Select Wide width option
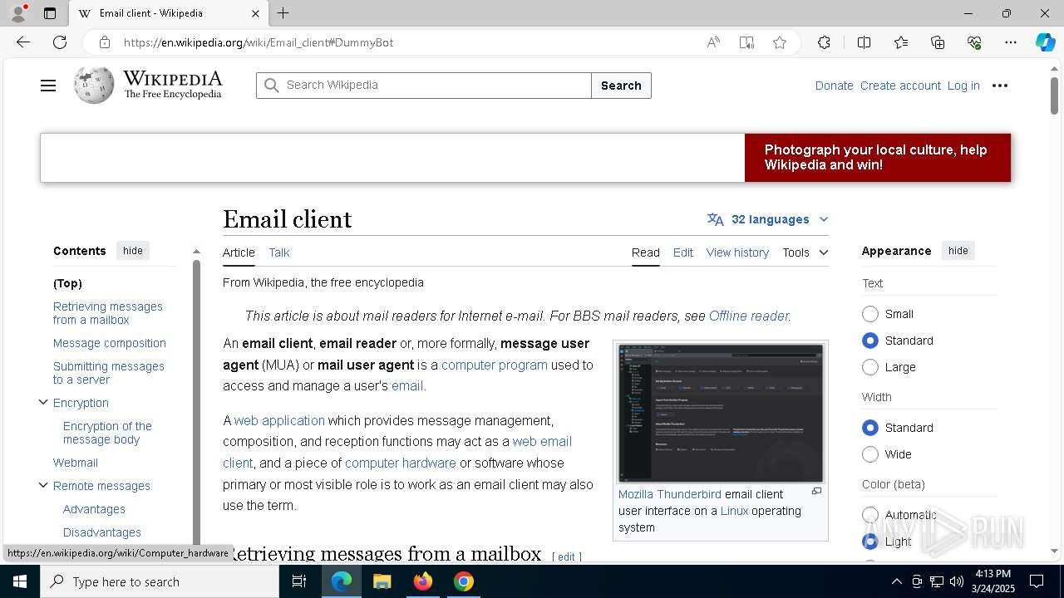1064x598 pixels. (x=870, y=454)
